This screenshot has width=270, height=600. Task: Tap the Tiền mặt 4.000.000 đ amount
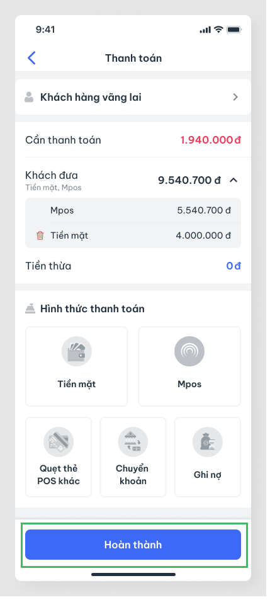[203, 235]
